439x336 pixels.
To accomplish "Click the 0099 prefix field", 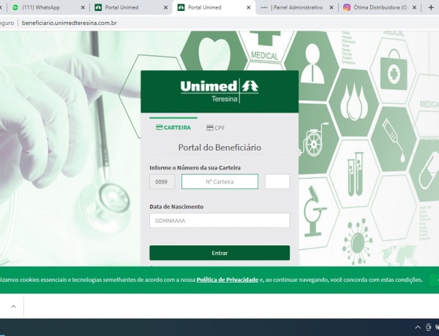I will coord(162,182).
